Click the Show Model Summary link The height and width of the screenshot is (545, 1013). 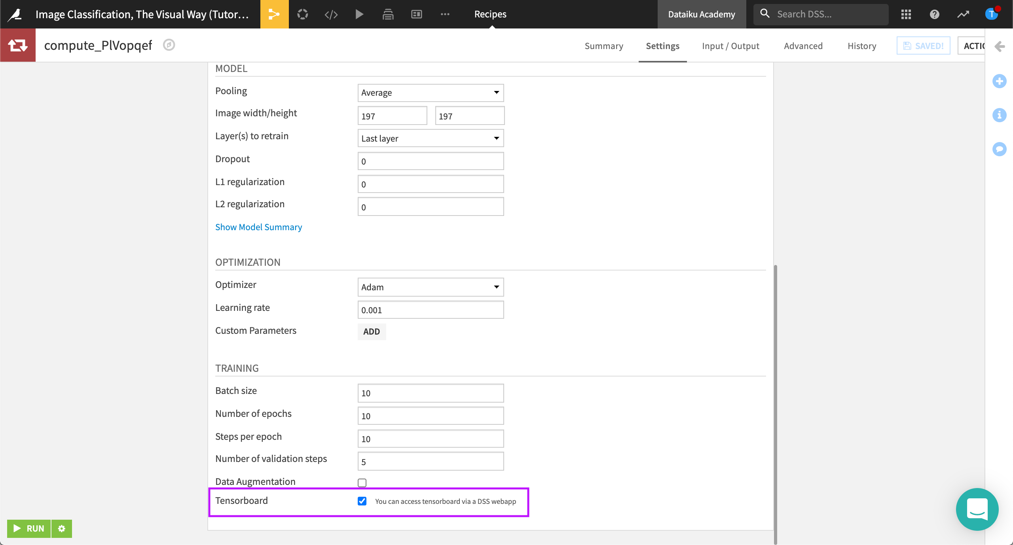pos(258,226)
